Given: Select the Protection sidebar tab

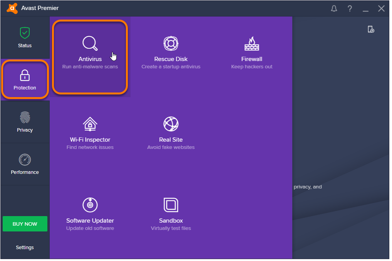Looking at the screenshot, I should tap(25, 80).
